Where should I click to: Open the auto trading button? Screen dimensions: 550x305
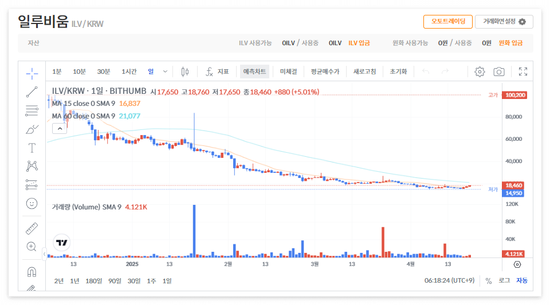448,22
